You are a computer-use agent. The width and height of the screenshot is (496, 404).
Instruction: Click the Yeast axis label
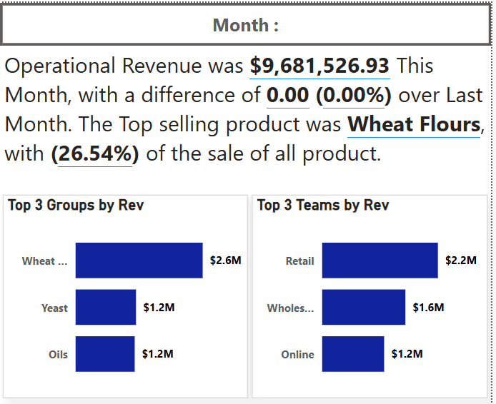pos(54,308)
